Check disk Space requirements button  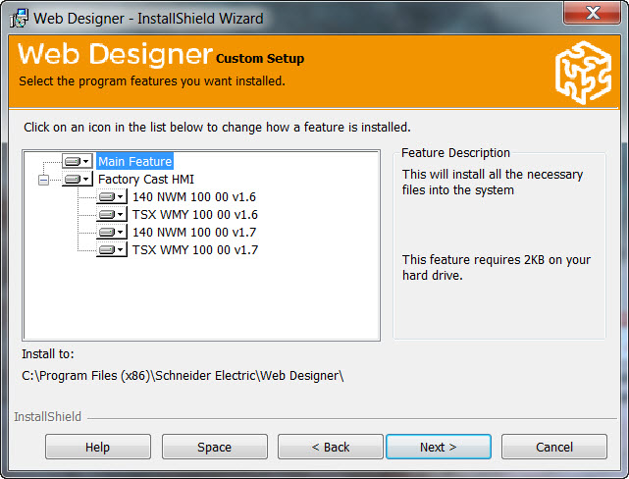click(215, 447)
